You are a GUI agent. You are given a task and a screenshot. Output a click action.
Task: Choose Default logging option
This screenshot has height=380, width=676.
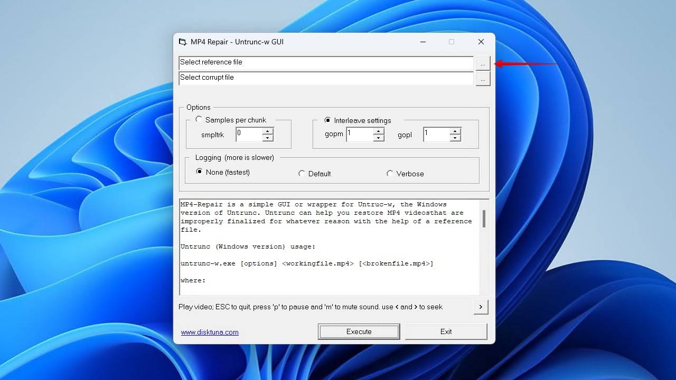302,173
